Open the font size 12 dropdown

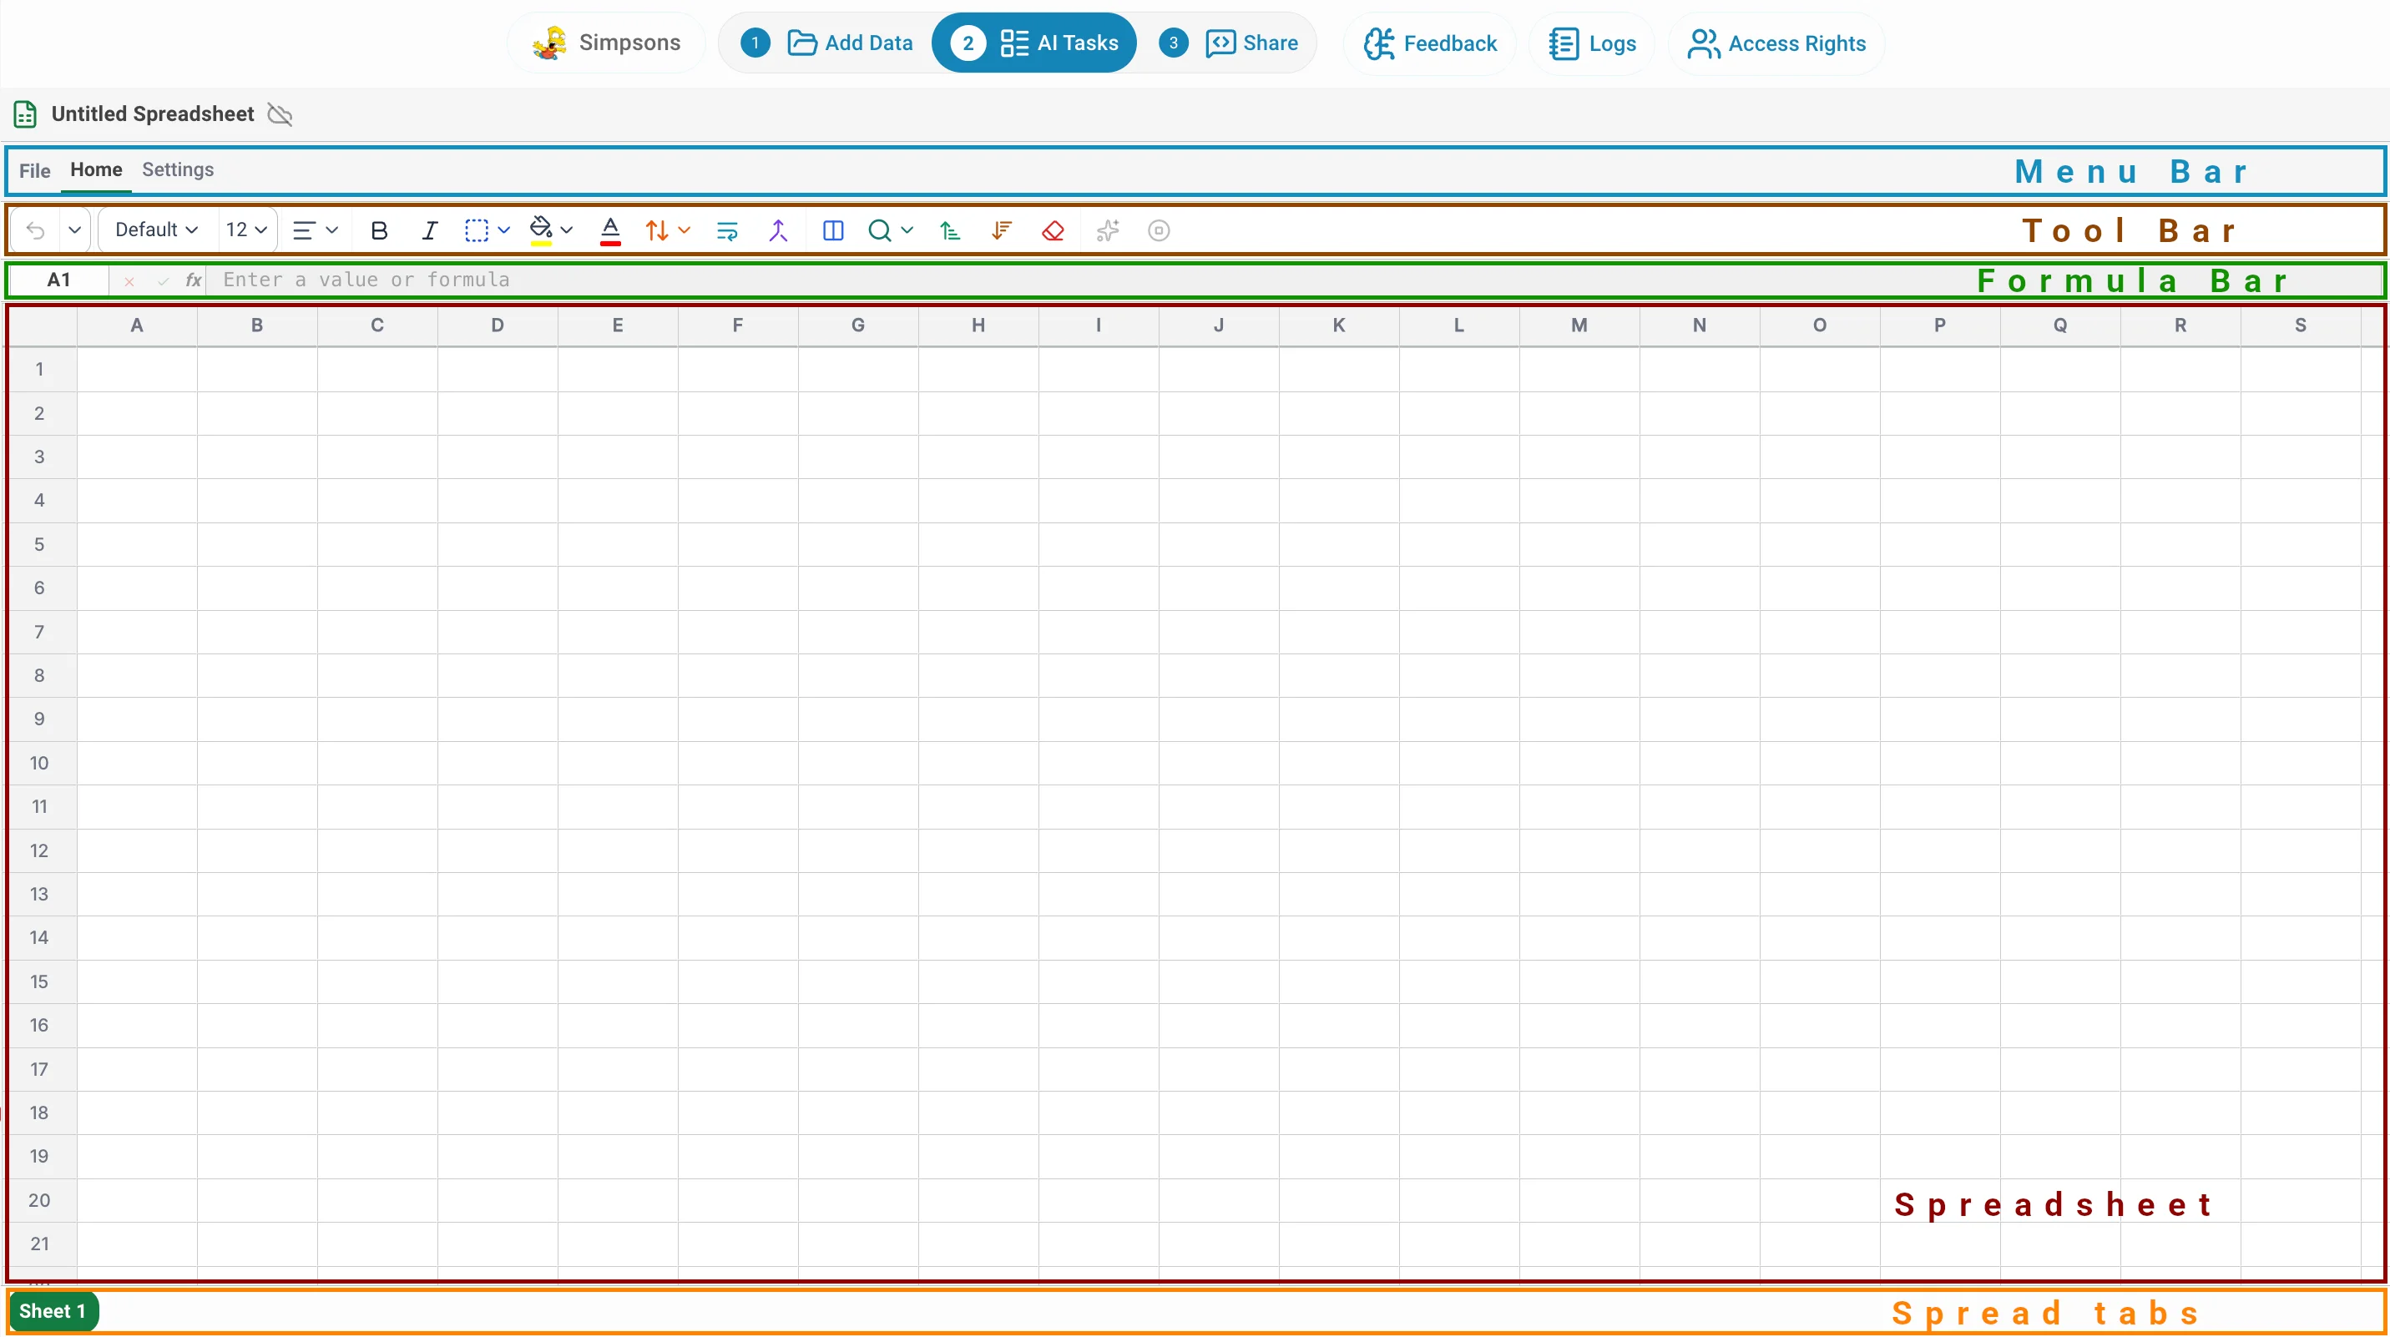click(x=246, y=230)
